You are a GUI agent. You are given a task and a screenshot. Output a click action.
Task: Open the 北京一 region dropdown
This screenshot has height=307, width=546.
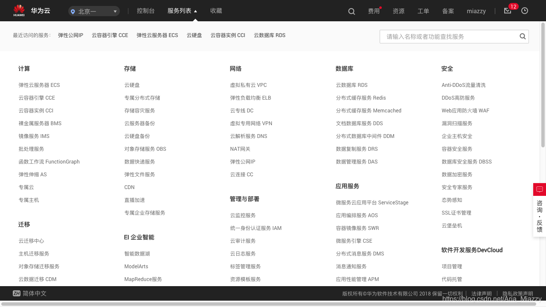click(x=94, y=11)
